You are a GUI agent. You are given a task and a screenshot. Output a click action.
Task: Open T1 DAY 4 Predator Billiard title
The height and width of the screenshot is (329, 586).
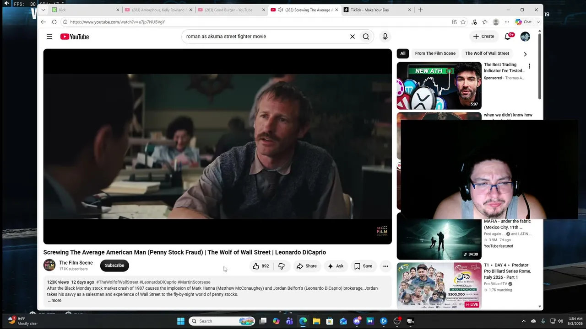[x=507, y=271]
